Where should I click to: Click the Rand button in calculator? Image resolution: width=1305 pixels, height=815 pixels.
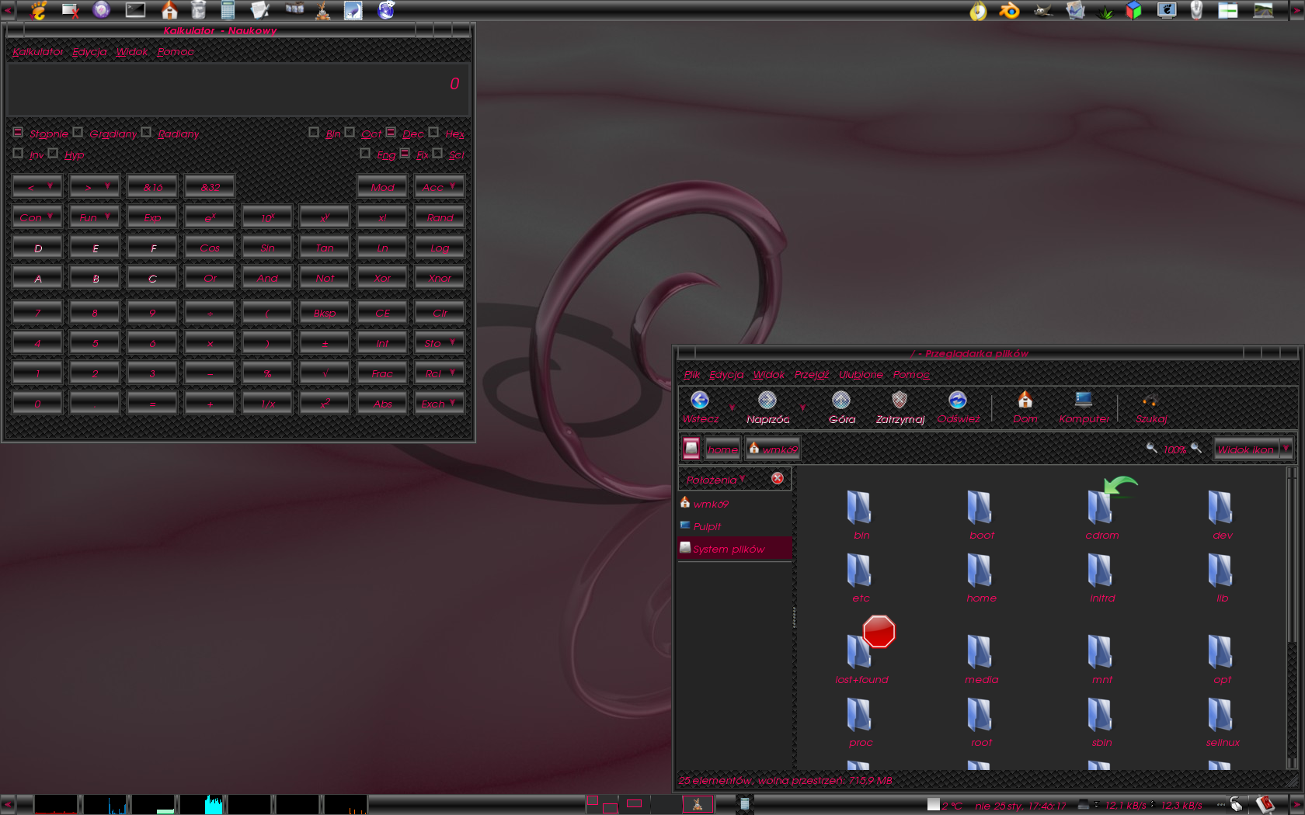pyautogui.click(x=440, y=217)
